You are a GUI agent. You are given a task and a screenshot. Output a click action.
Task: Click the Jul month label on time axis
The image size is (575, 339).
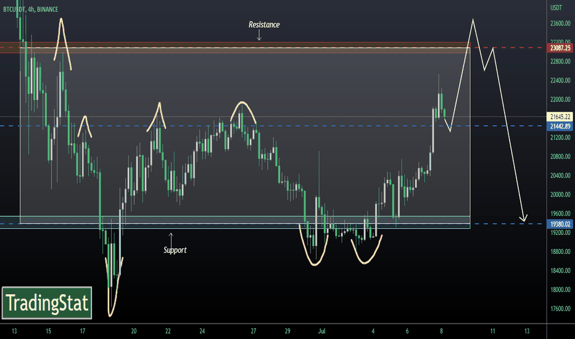321,332
